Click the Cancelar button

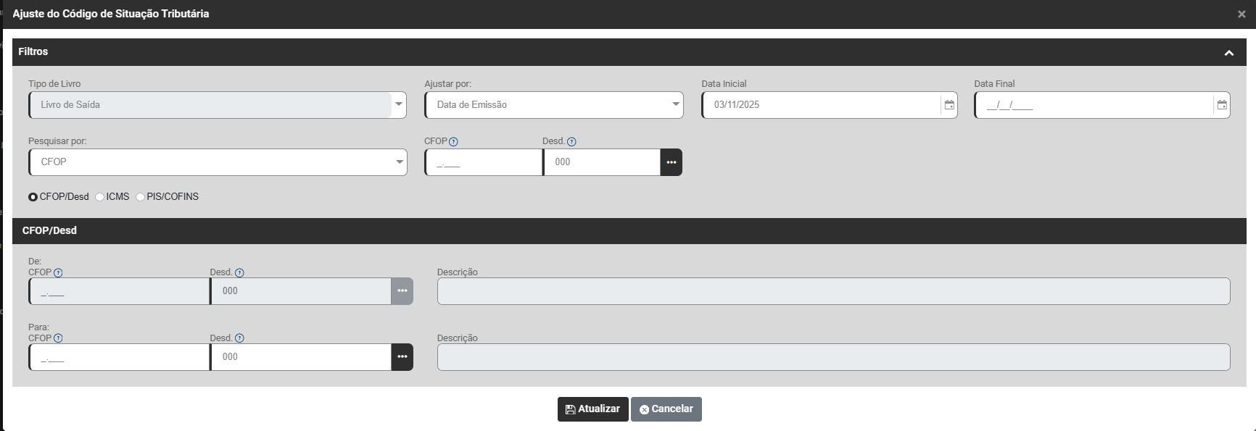pos(666,409)
